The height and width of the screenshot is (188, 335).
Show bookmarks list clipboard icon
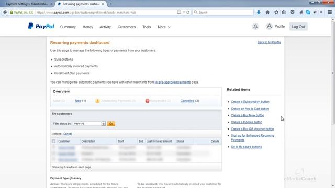pos(284,13)
